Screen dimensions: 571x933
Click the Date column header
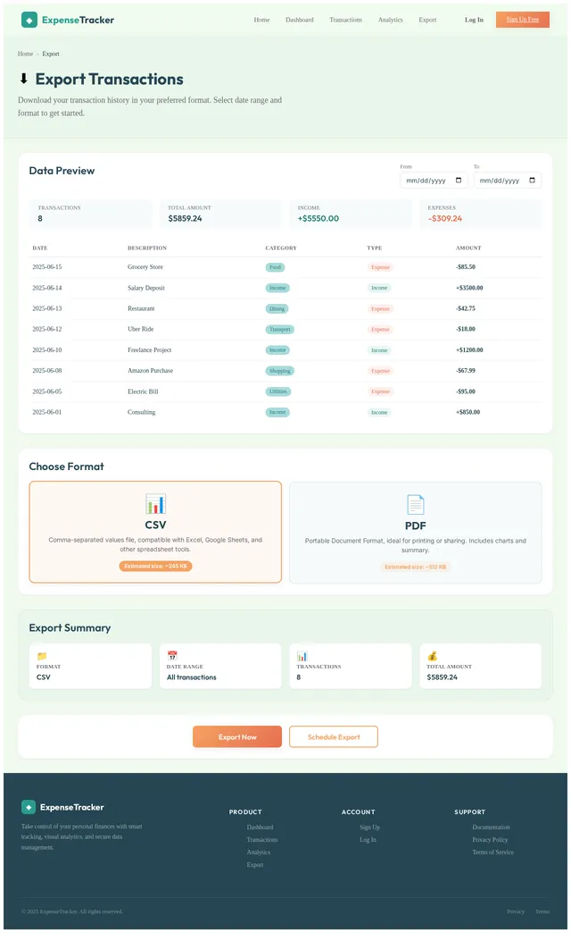point(40,248)
